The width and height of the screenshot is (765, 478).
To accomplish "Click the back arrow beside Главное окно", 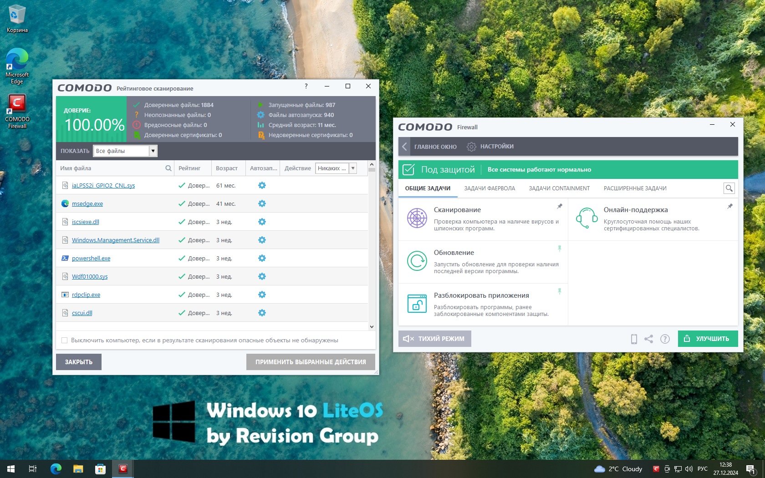I will pyautogui.click(x=404, y=147).
